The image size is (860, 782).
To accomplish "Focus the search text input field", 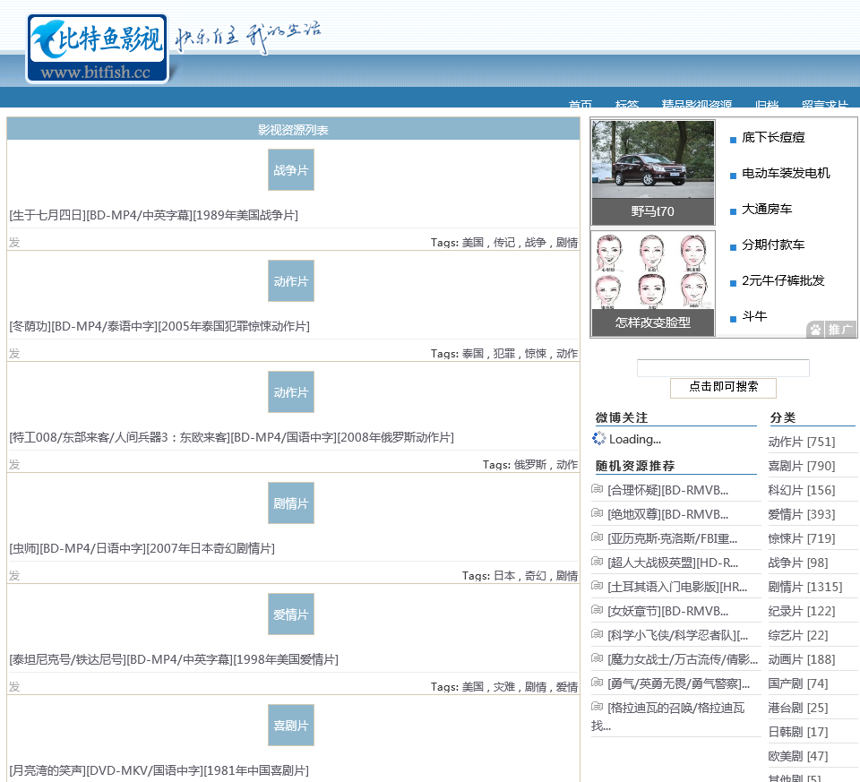I will click(x=723, y=368).
